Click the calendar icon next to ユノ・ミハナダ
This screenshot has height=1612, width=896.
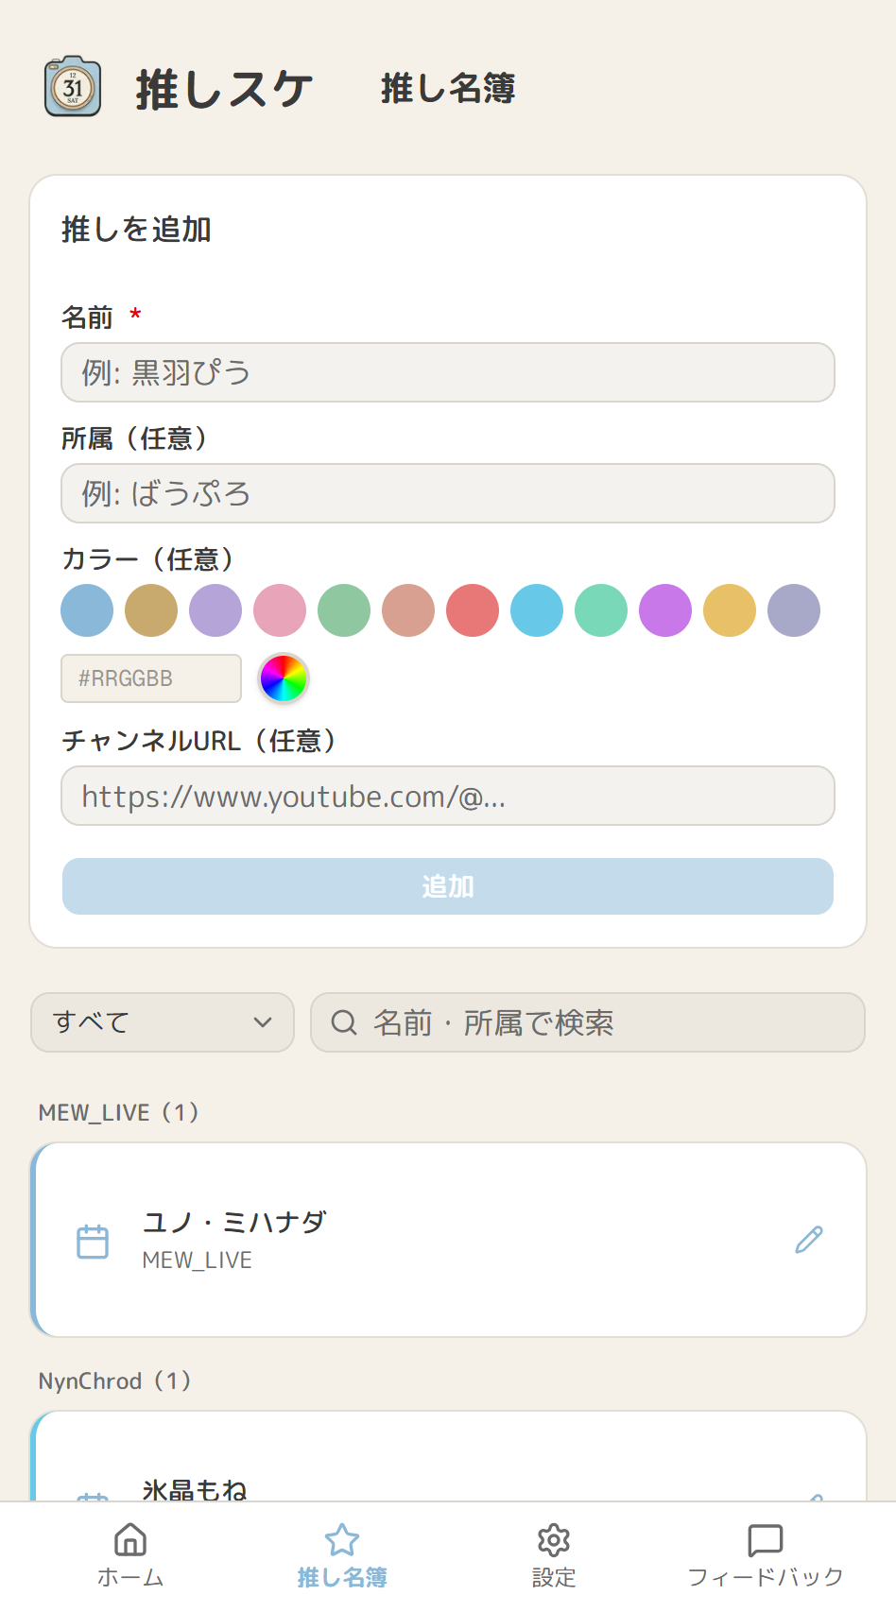point(93,1241)
